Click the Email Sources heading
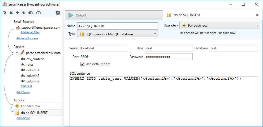This screenshot has width=263, height=127. click(x=24, y=22)
